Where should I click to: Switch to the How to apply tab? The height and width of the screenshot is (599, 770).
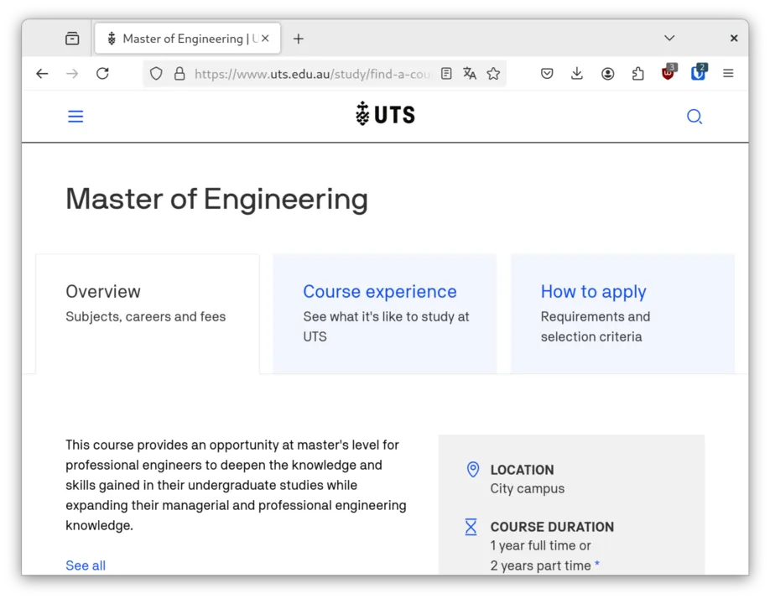click(622, 314)
